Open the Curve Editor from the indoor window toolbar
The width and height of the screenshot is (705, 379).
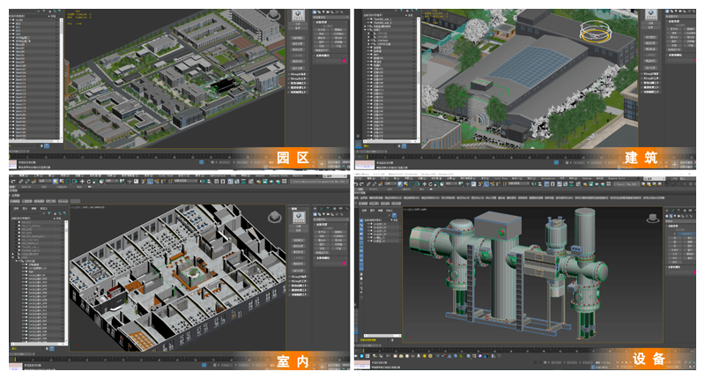tap(237, 182)
